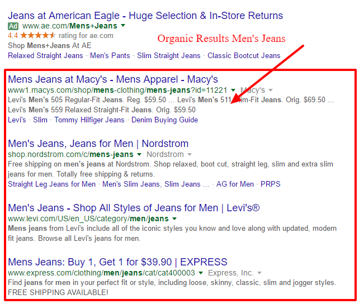Open Levi's sitelink under Macy's result

(x=17, y=120)
